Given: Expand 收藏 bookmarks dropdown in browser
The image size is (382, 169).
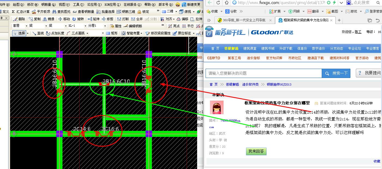Looking at the screenshot, I should (221, 11).
